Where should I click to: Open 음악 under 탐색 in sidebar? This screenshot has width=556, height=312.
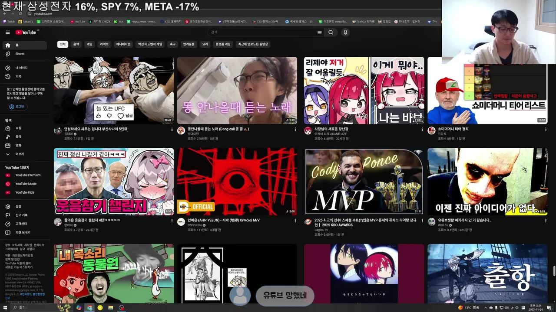point(25,137)
